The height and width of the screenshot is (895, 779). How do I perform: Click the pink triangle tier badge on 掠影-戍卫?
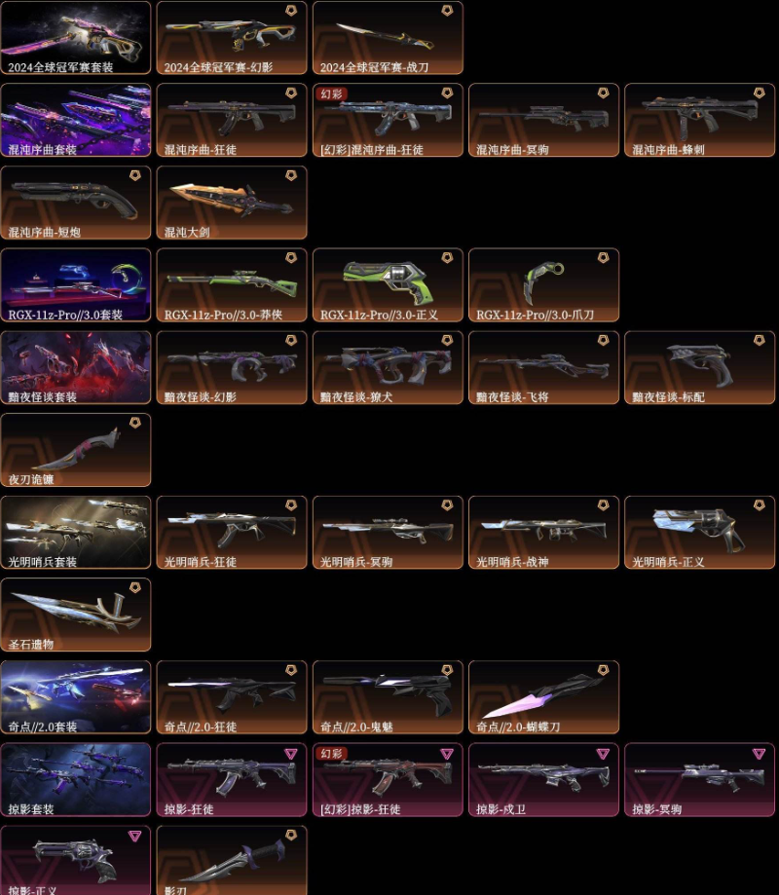coord(603,754)
